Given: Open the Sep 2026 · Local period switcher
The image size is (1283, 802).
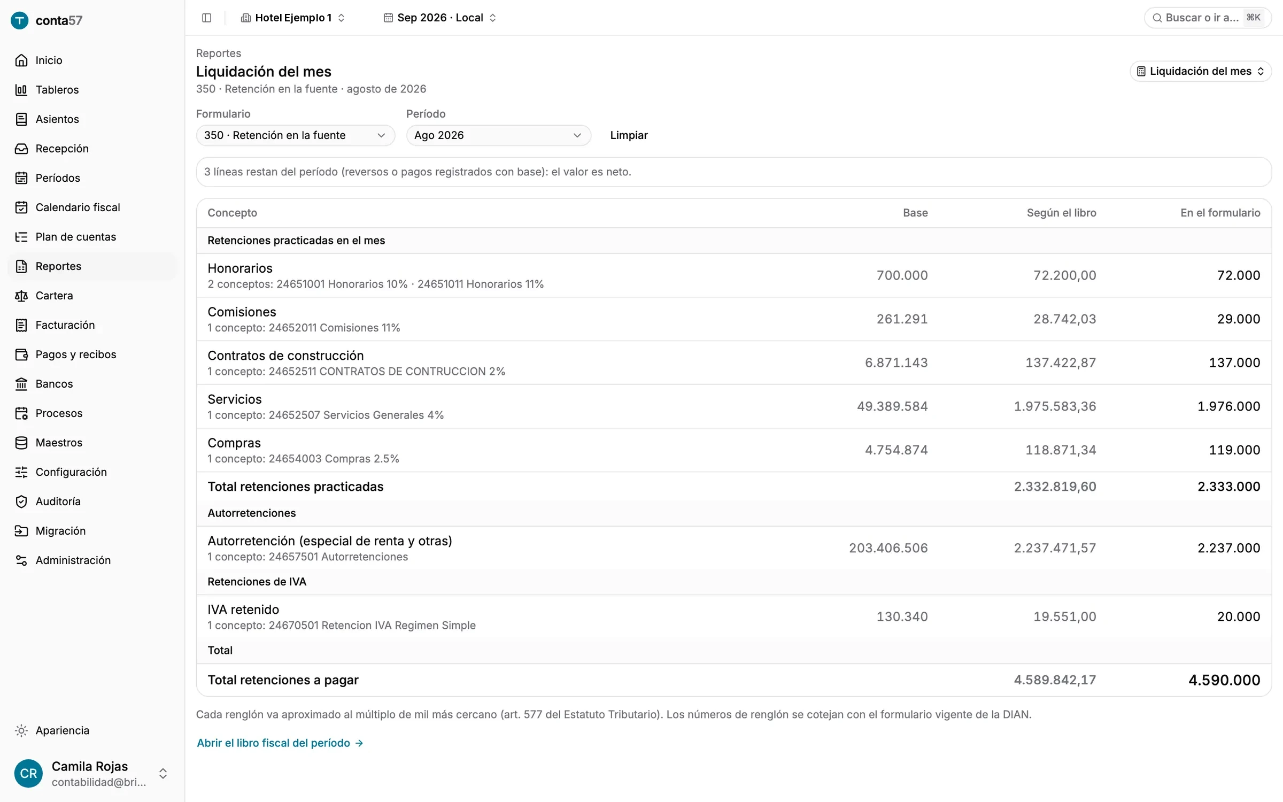Looking at the screenshot, I should click(x=439, y=18).
